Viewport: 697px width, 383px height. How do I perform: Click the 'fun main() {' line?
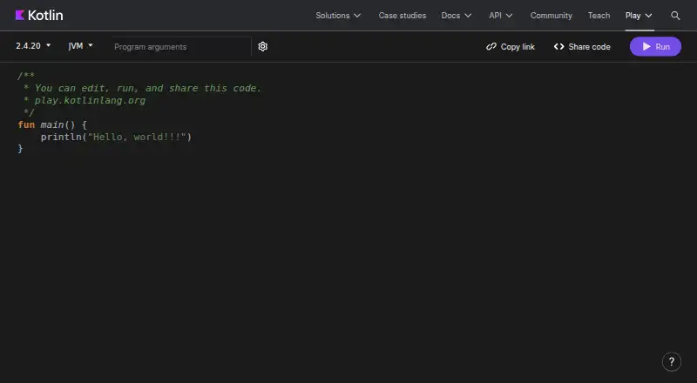[52, 124]
